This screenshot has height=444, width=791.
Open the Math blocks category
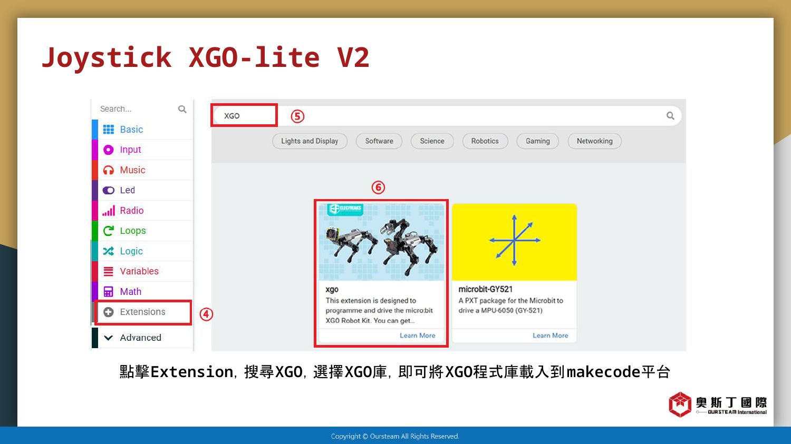click(142, 292)
